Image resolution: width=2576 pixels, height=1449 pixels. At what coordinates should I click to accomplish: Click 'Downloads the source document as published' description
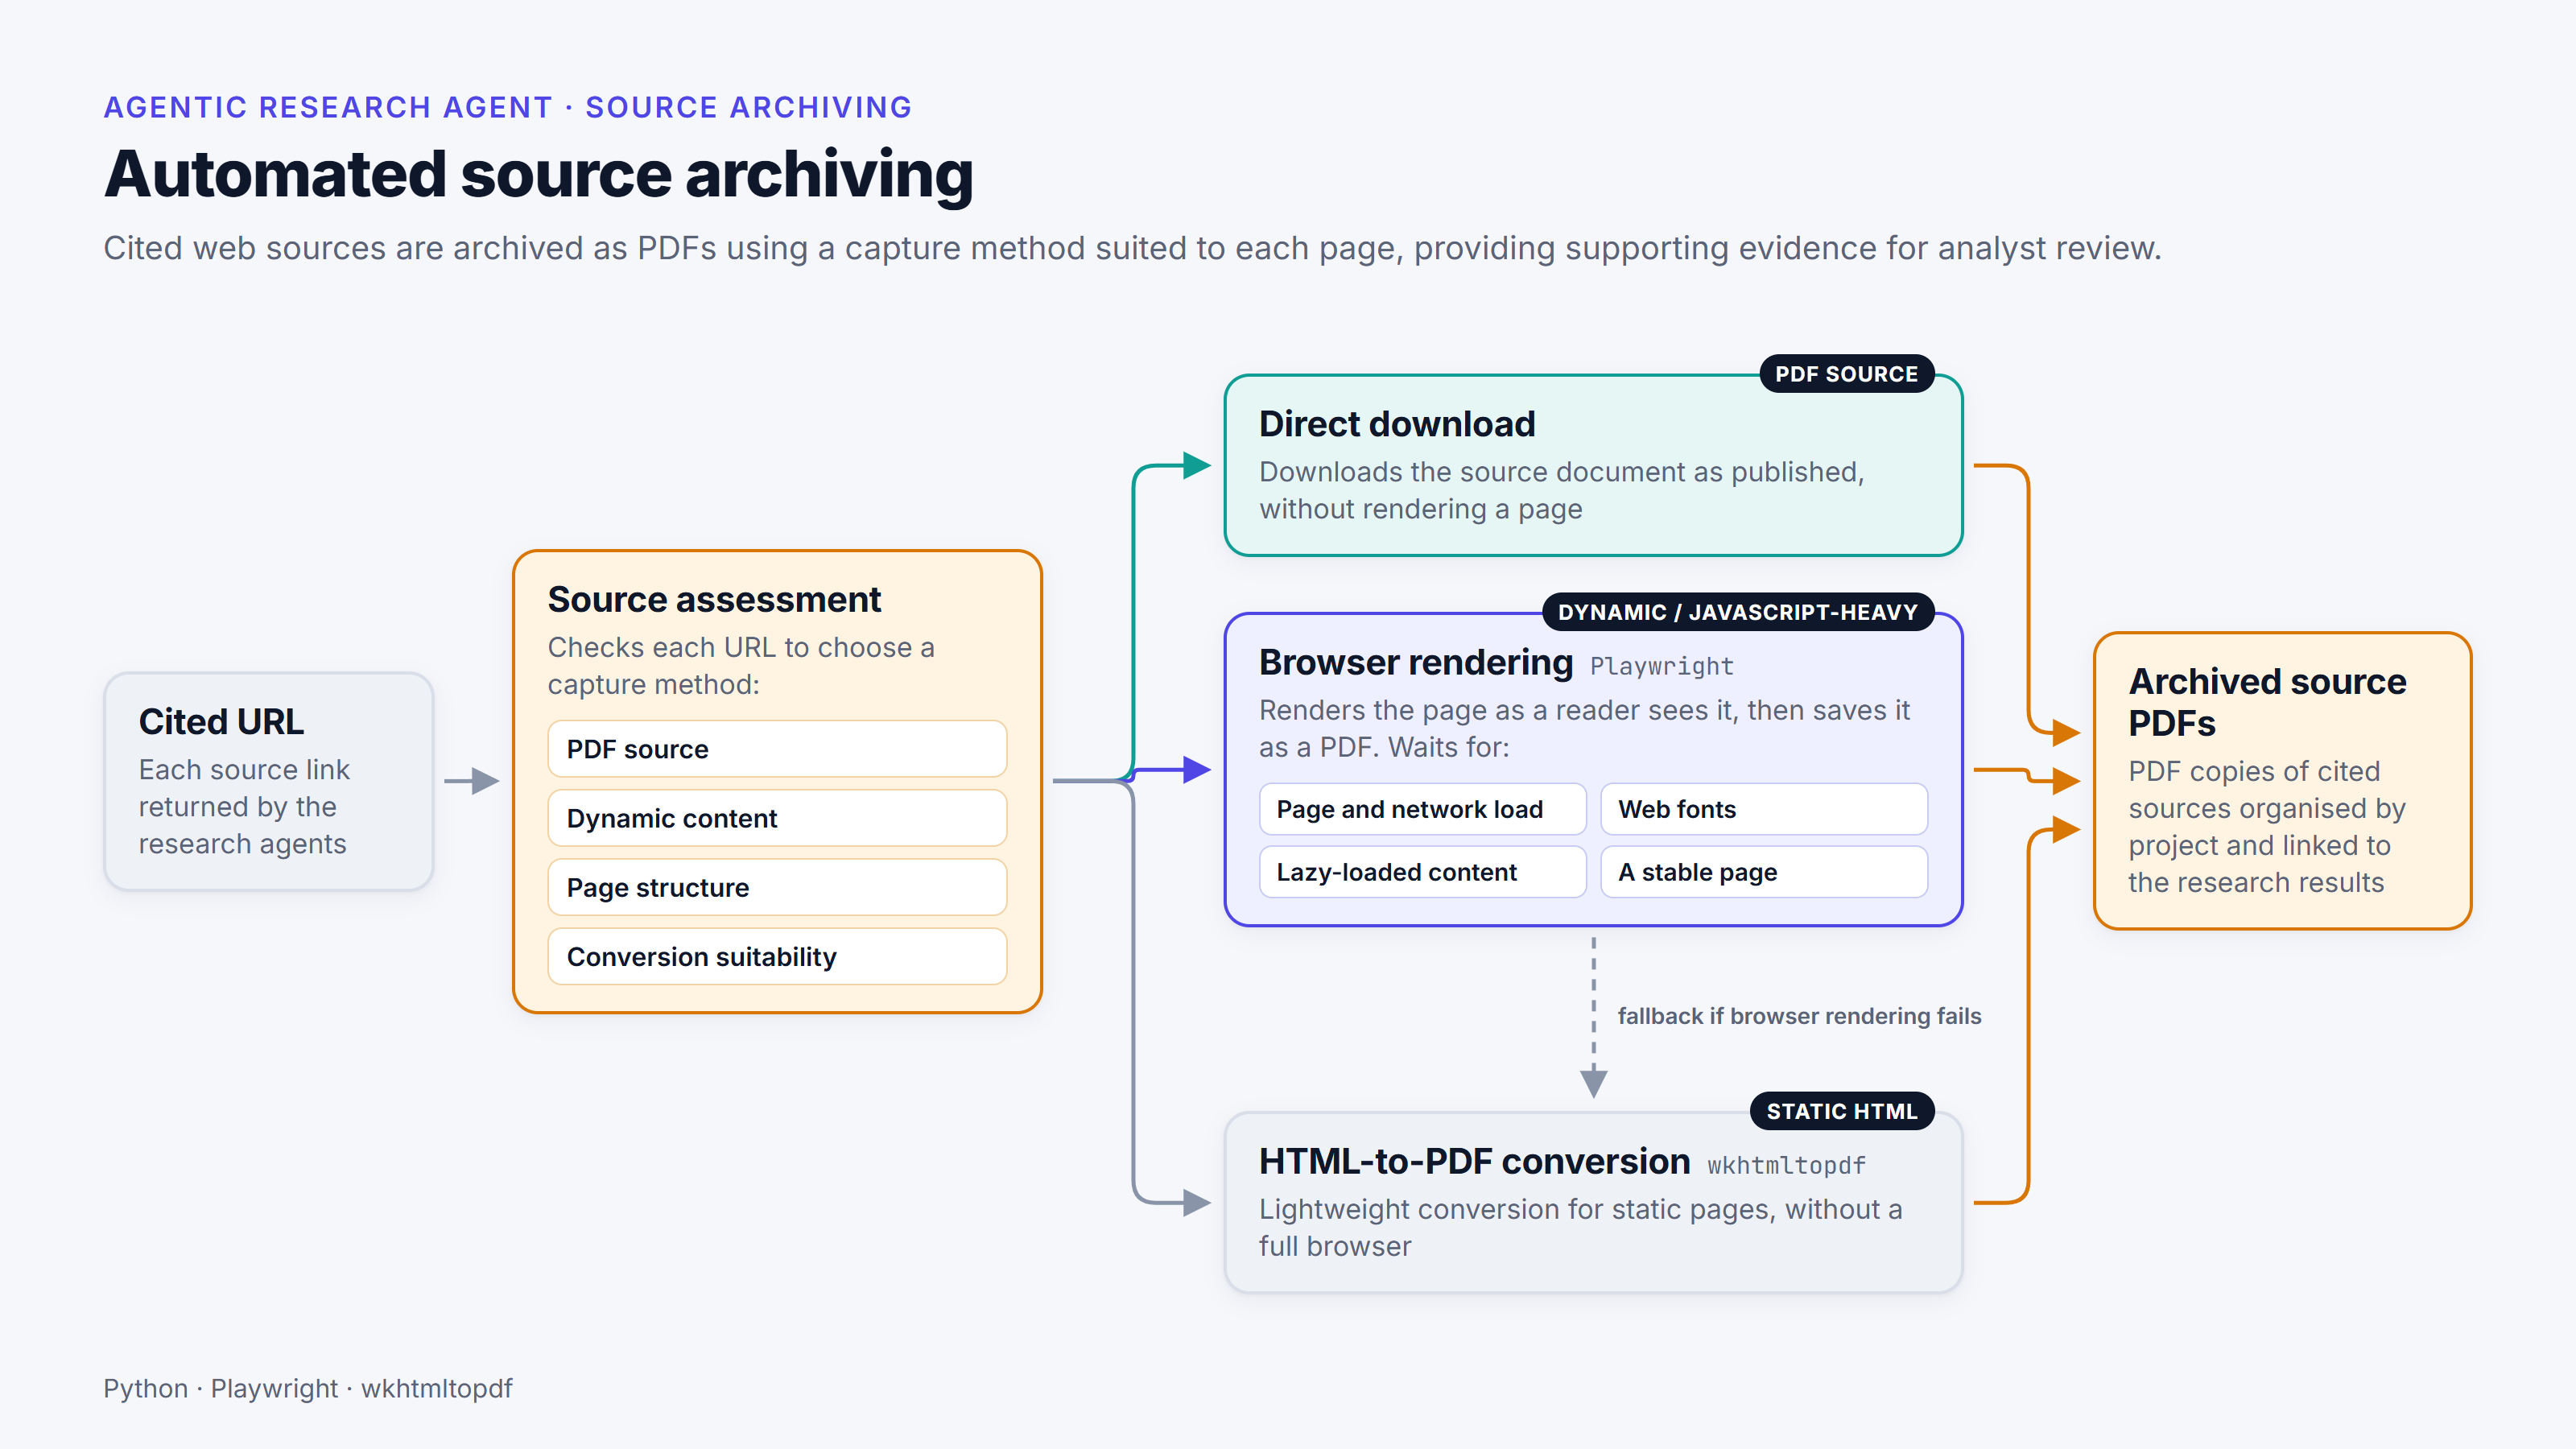1561,490
